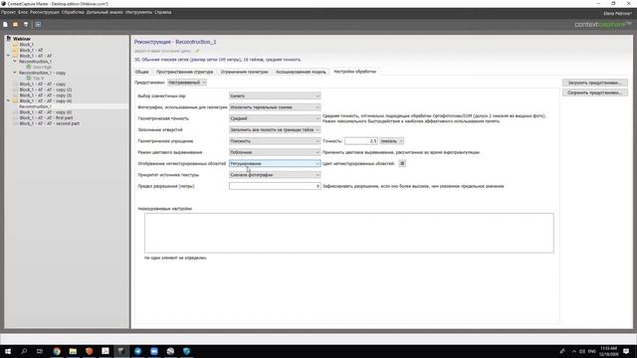The width and height of the screenshot is (637, 358).
Task: Open Telegram from the taskbar
Action: pyautogui.click(x=137, y=351)
